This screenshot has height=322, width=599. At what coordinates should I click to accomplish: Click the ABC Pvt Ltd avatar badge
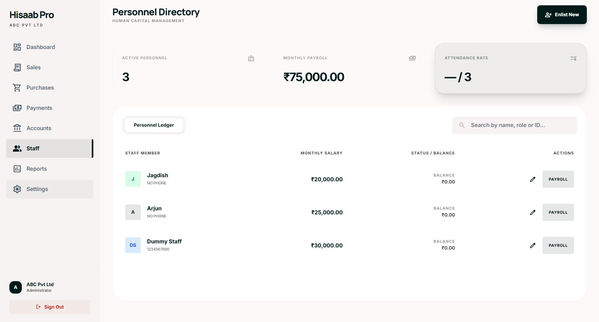pyautogui.click(x=16, y=287)
